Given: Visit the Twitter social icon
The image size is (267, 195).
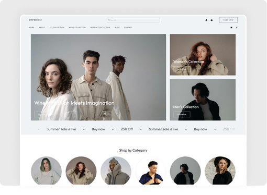Looking at the screenshot, I should tap(231, 28).
